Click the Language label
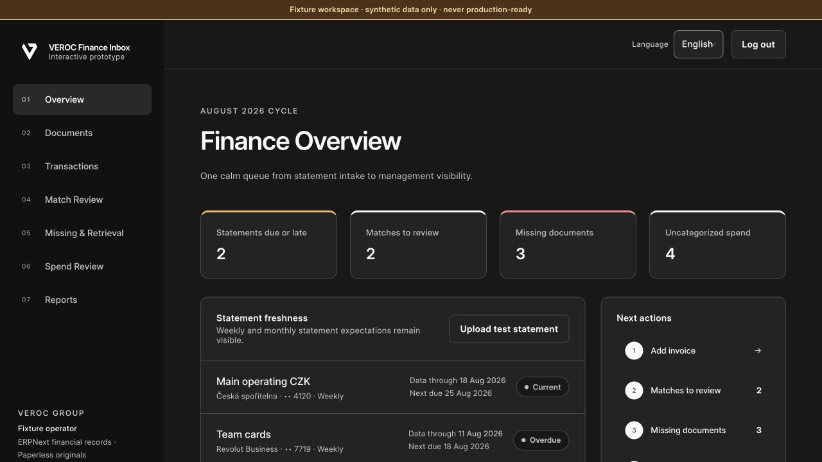This screenshot has width=822, height=462. (650, 44)
